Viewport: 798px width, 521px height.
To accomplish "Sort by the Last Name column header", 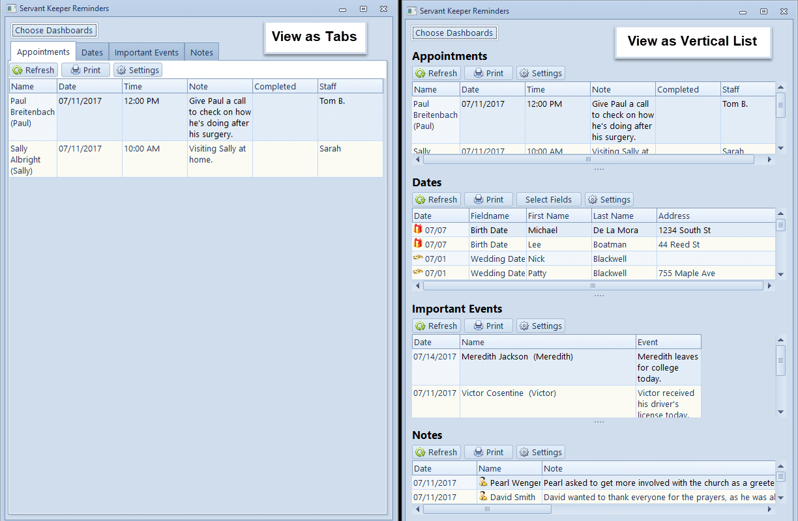I will (x=623, y=216).
